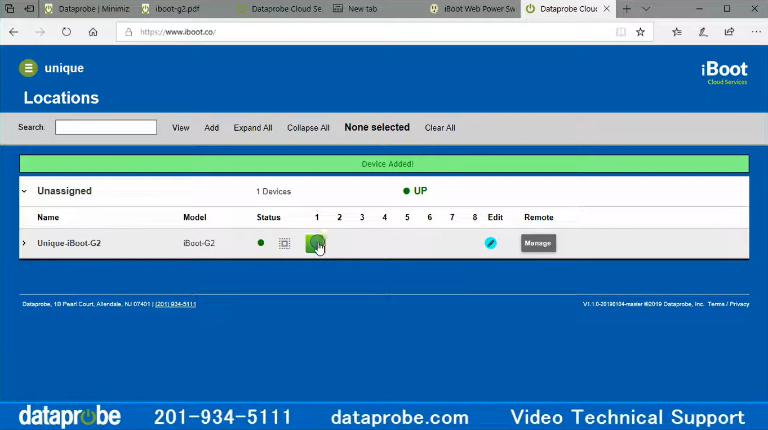This screenshot has height=430, width=768.
Task: Click the Share icon in browser toolbar
Action: pyautogui.click(x=729, y=32)
